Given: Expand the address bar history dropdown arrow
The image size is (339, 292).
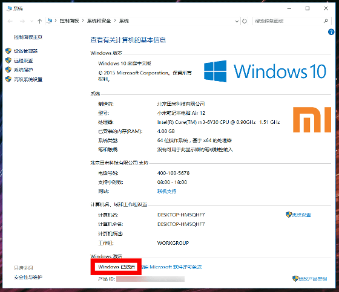Looking at the screenshot, I should [237, 21].
